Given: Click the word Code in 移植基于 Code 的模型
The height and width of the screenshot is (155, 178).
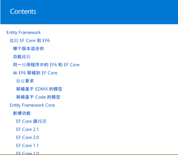Looking at the screenshot, I should pyautogui.click(x=41, y=97).
